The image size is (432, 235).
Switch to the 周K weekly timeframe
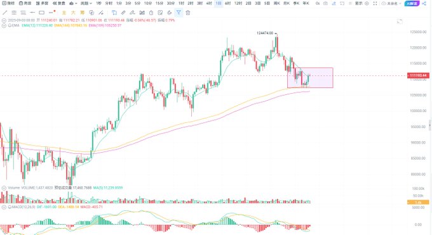click(277, 3)
